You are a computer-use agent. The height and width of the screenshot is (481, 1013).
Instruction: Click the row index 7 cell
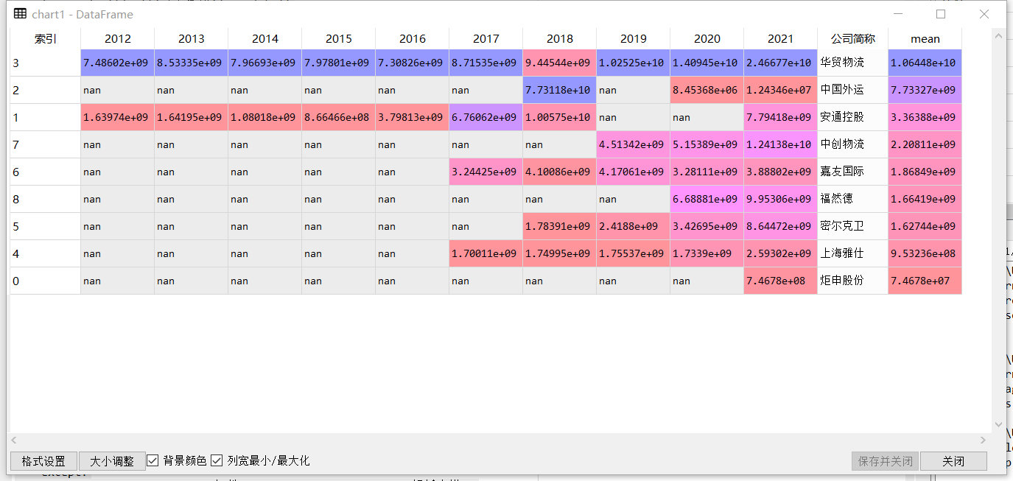pos(45,144)
